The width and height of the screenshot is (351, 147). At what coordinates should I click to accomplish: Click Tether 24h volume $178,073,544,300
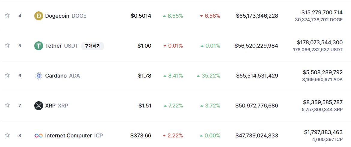click(x=319, y=43)
